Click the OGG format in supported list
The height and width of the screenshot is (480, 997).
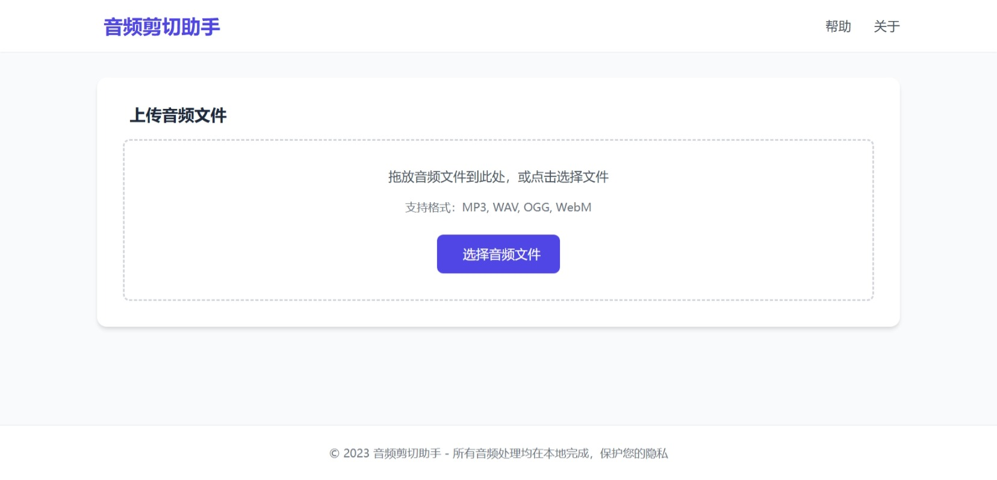click(537, 208)
